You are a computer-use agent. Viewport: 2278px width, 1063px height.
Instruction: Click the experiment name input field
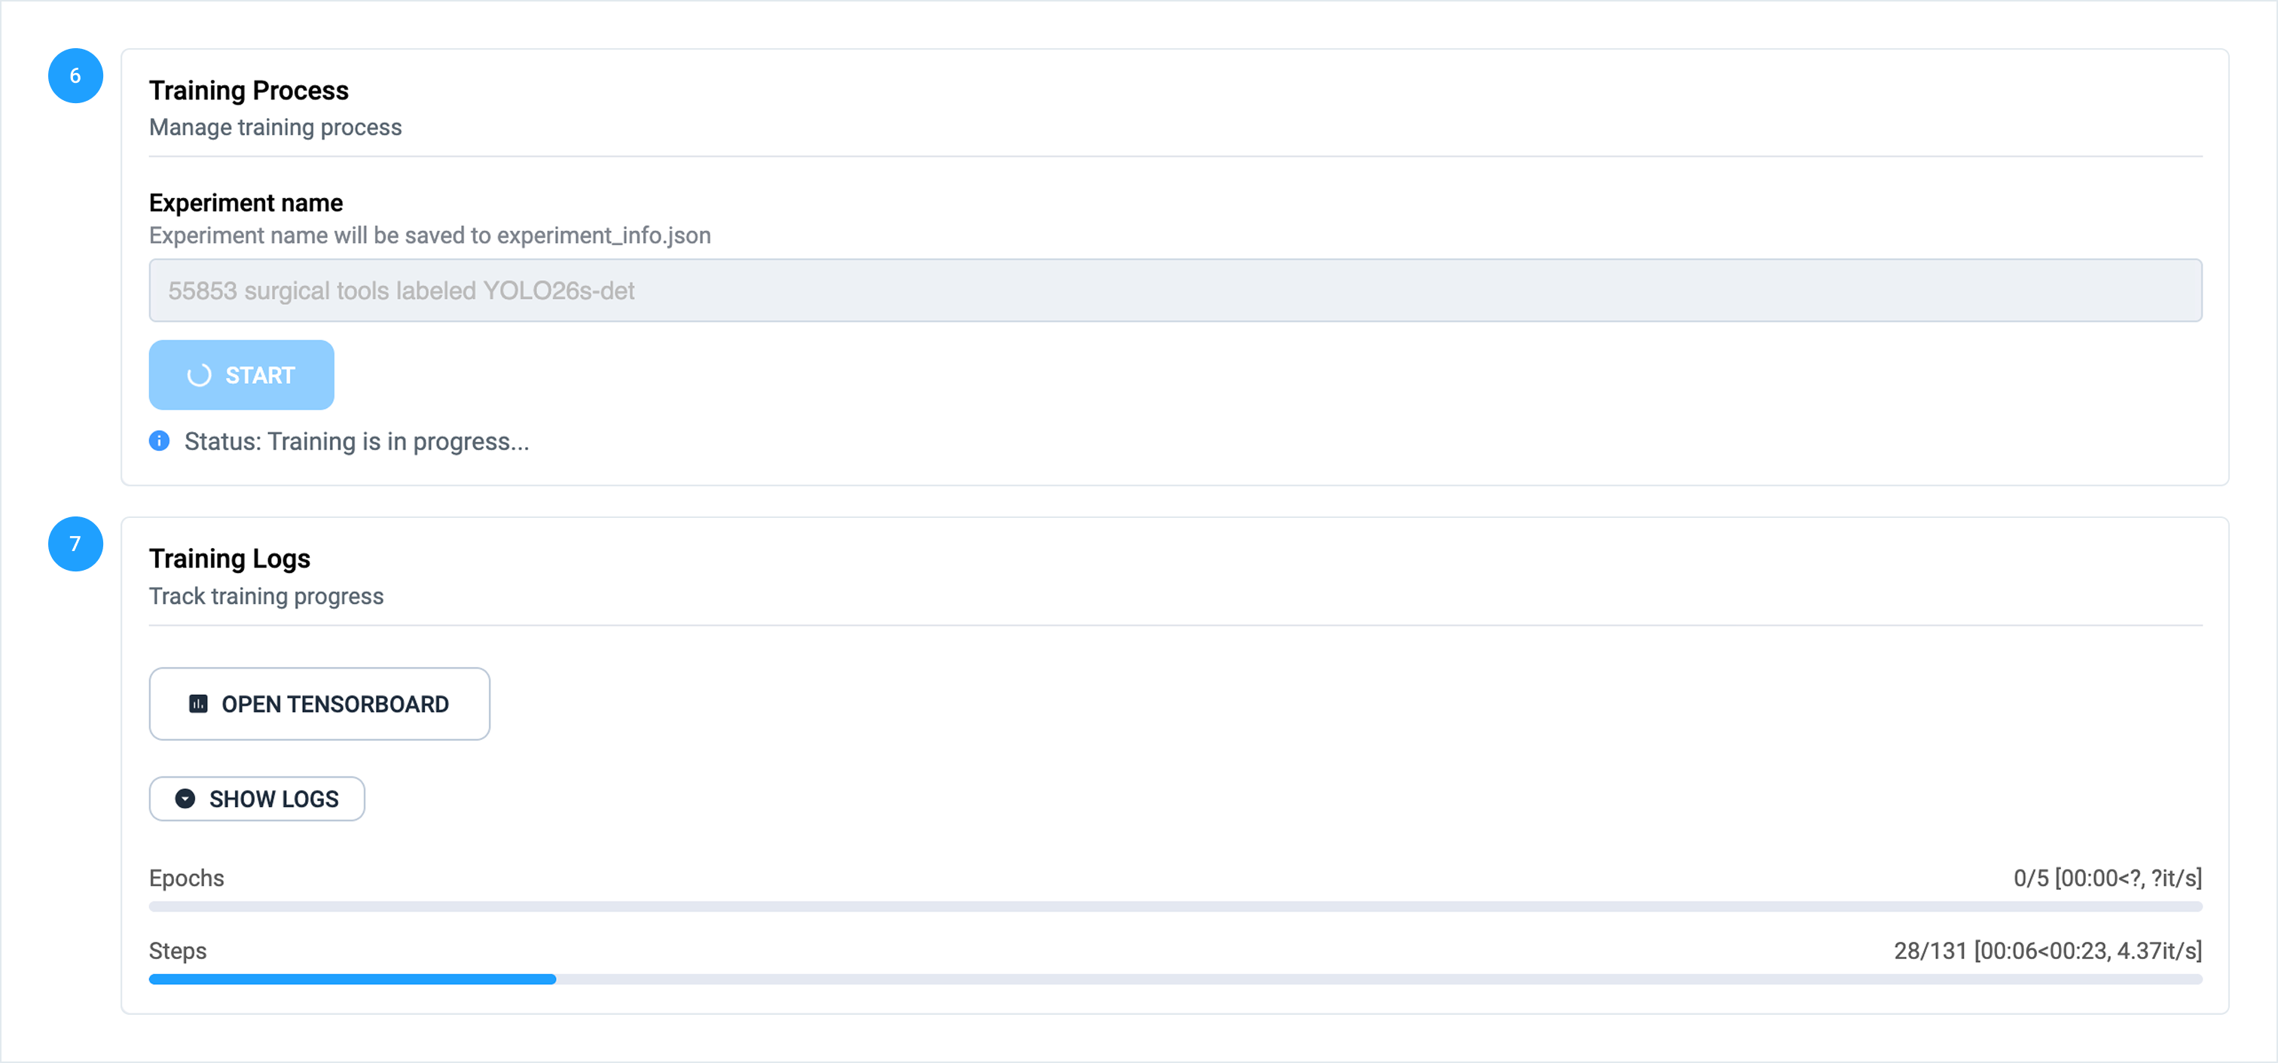(1174, 291)
